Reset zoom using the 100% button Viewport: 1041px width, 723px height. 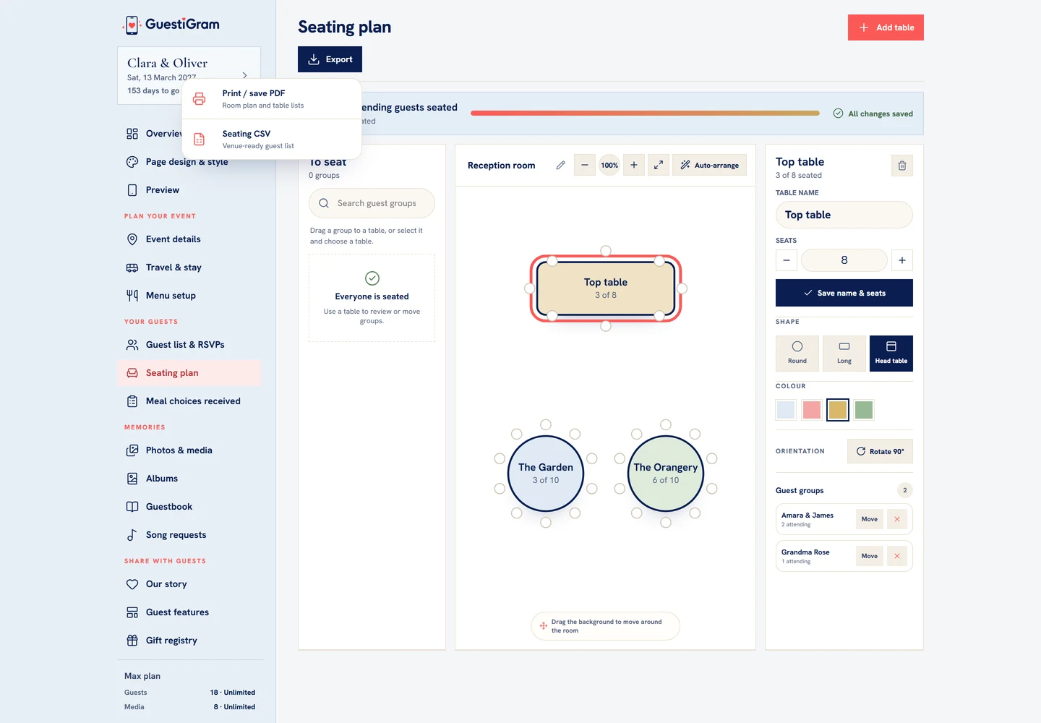click(x=609, y=166)
